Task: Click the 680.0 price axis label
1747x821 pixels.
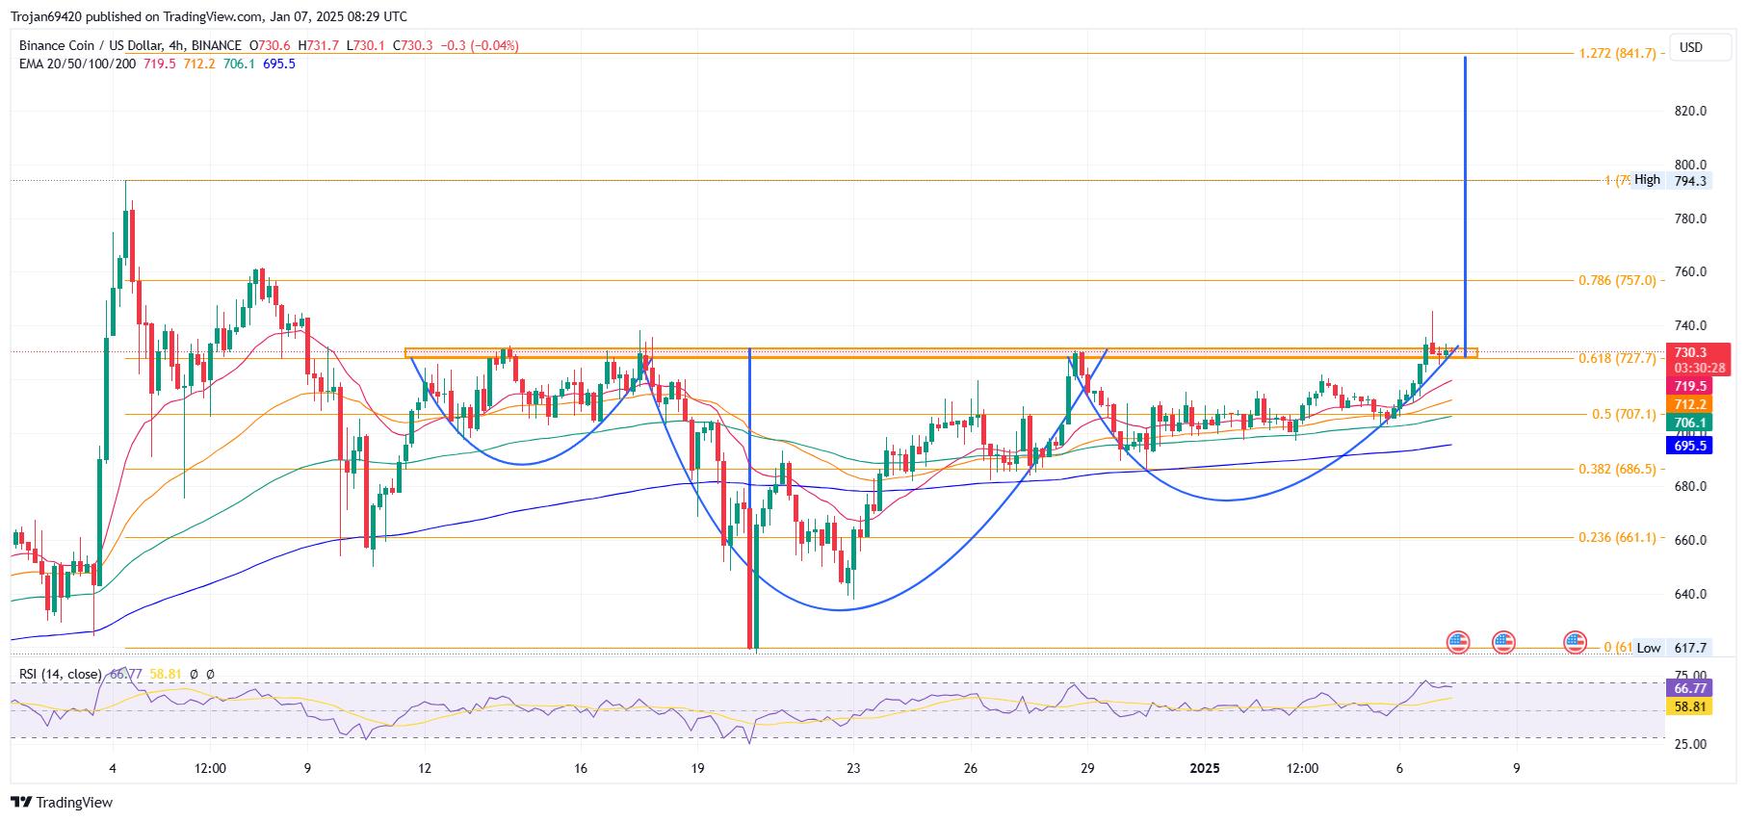Action: point(1690,486)
